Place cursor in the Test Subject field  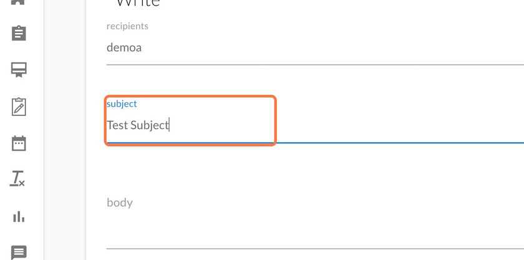click(x=315, y=125)
